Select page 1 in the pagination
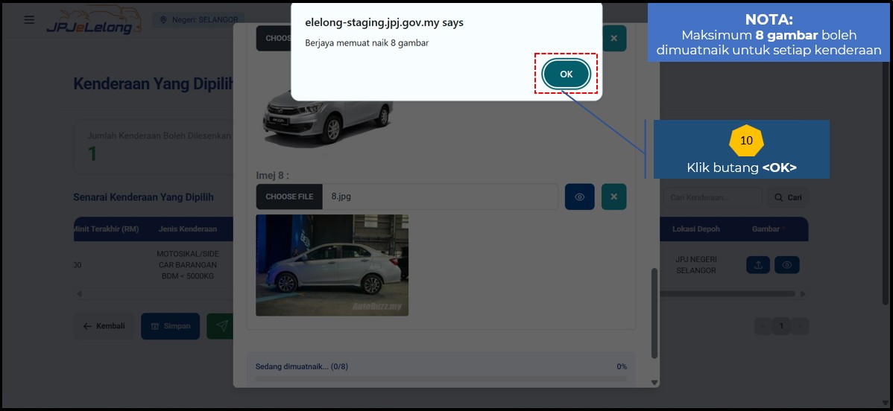 pos(781,326)
